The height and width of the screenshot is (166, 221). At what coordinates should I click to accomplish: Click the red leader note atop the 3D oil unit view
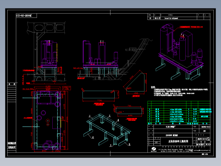[x=191, y=27]
